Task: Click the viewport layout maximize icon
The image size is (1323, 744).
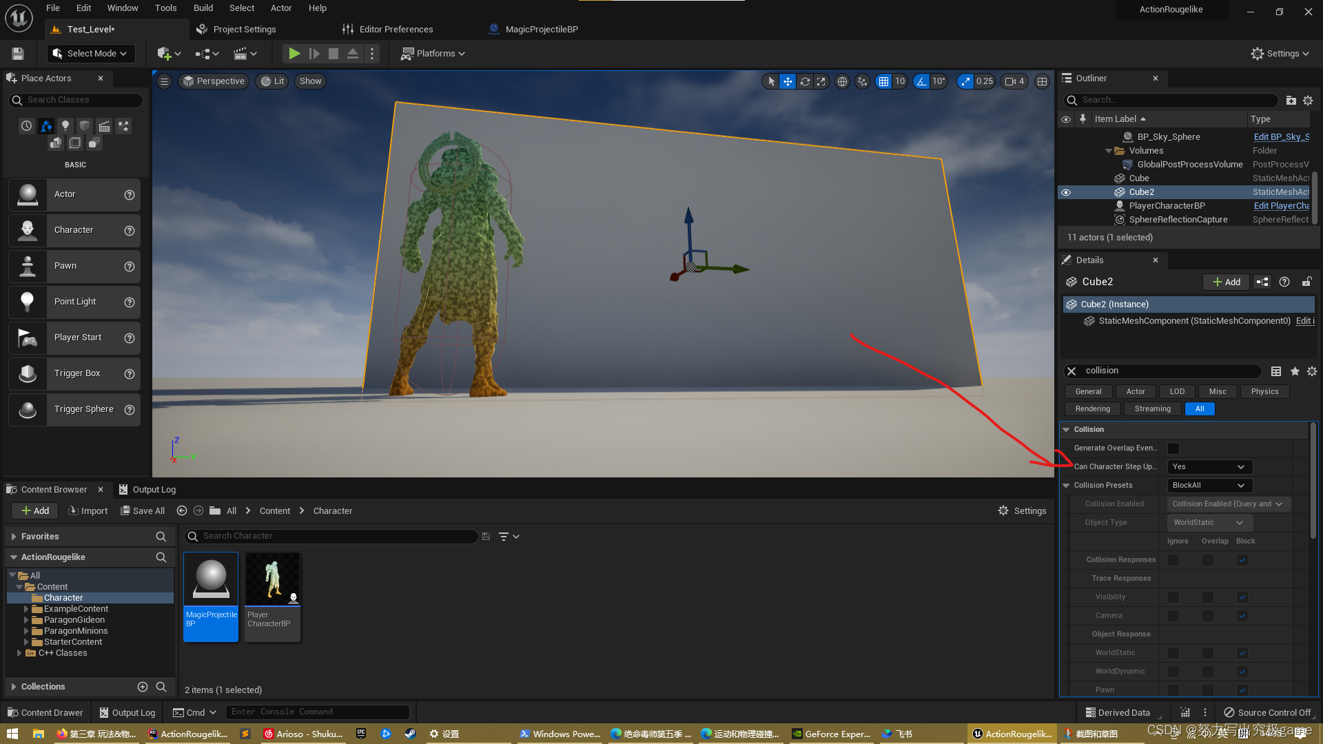Action: 1042,81
